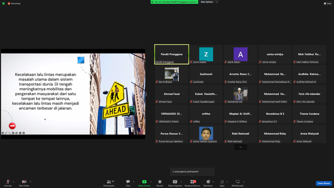Image resolution: width=334 pixels, height=188 pixels.
Task: Select the carisa windya tile
Action: (275, 54)
